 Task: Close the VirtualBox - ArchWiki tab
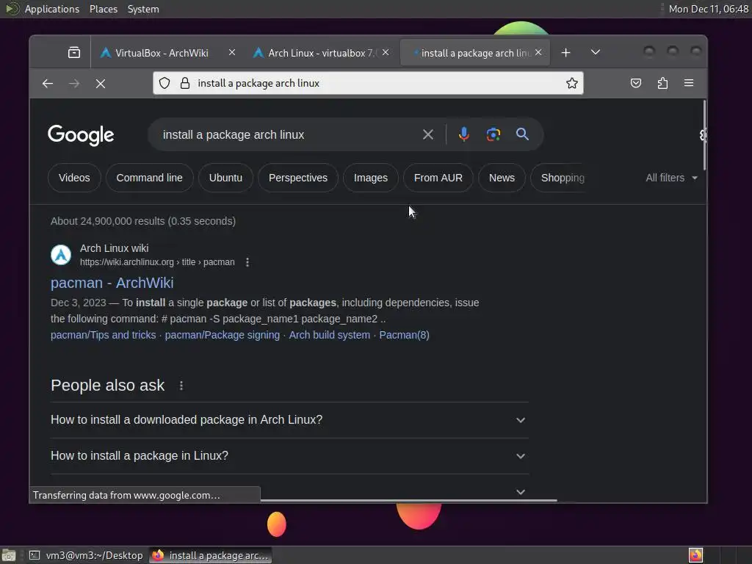(x=232, y=52)
